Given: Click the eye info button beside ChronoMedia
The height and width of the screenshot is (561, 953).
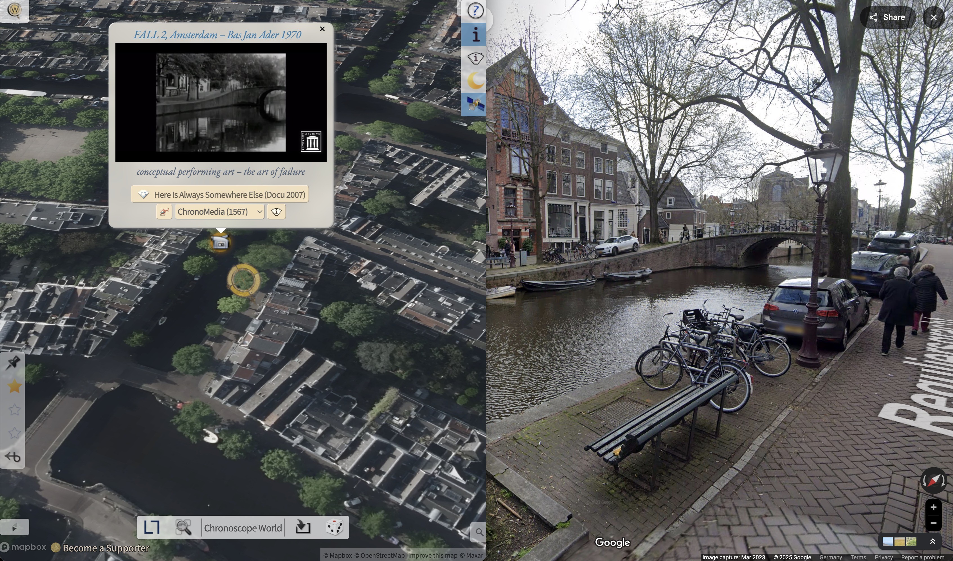Looking at the screenshot, I should [x=277, y=212].
